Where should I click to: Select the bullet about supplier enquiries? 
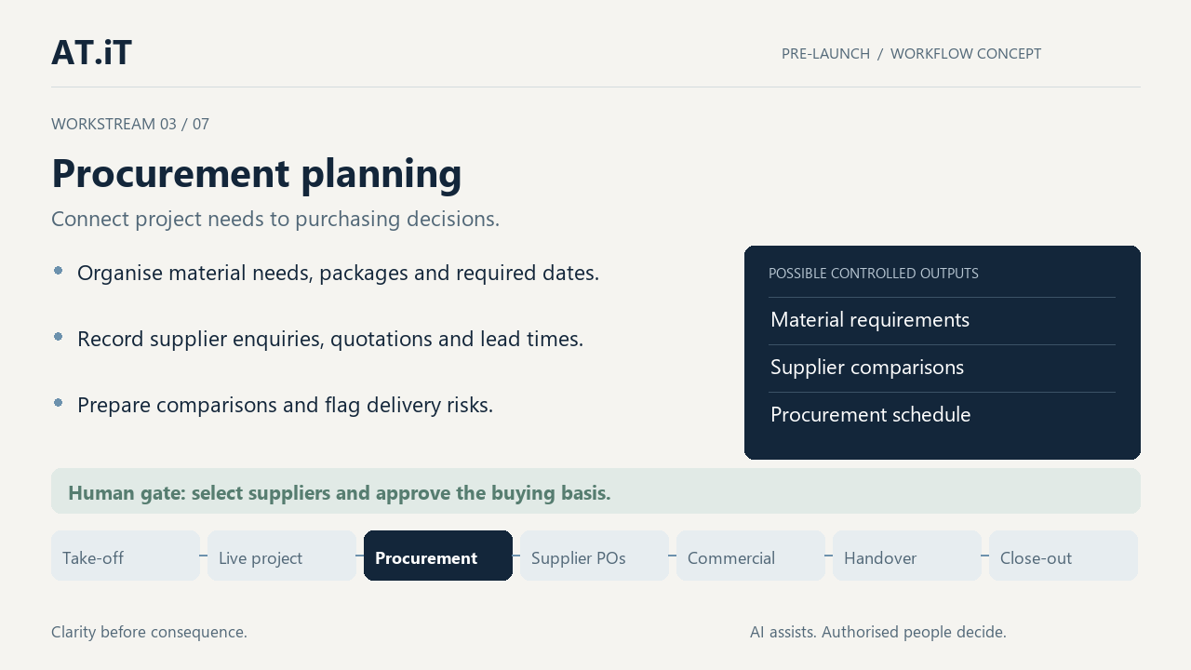click(x=330, y=340)
